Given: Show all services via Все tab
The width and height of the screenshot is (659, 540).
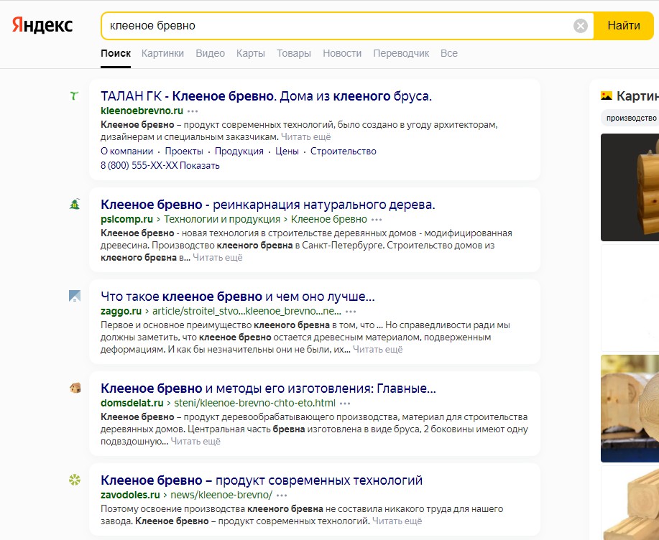Looking at the screenshot, I should [x=449, y=53].
